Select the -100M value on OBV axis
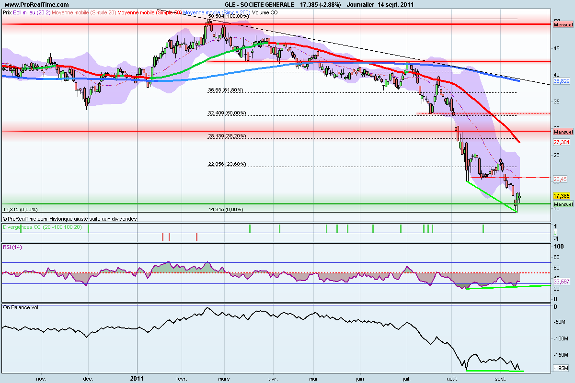575x383 pixels. coord(562,338)
